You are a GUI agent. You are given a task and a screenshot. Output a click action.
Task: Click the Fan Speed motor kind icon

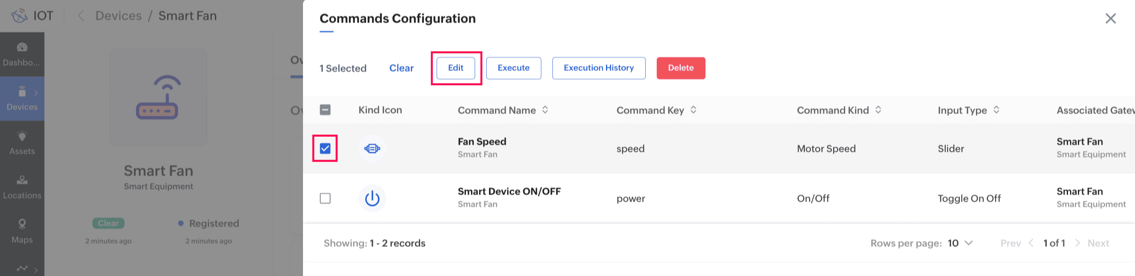tap(372, 149)
